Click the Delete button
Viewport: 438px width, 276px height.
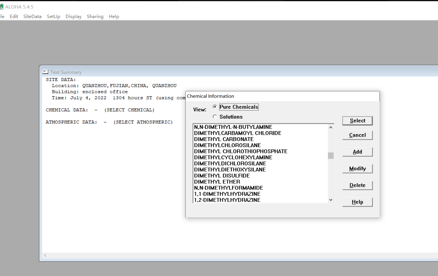357,185
